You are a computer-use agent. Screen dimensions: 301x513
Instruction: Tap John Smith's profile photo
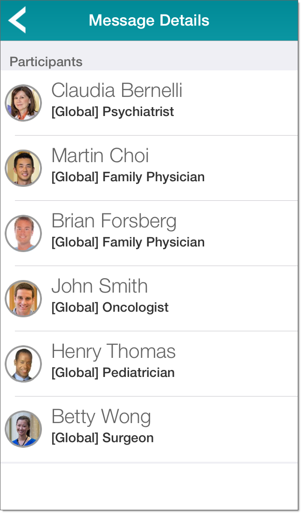point(23,299)
